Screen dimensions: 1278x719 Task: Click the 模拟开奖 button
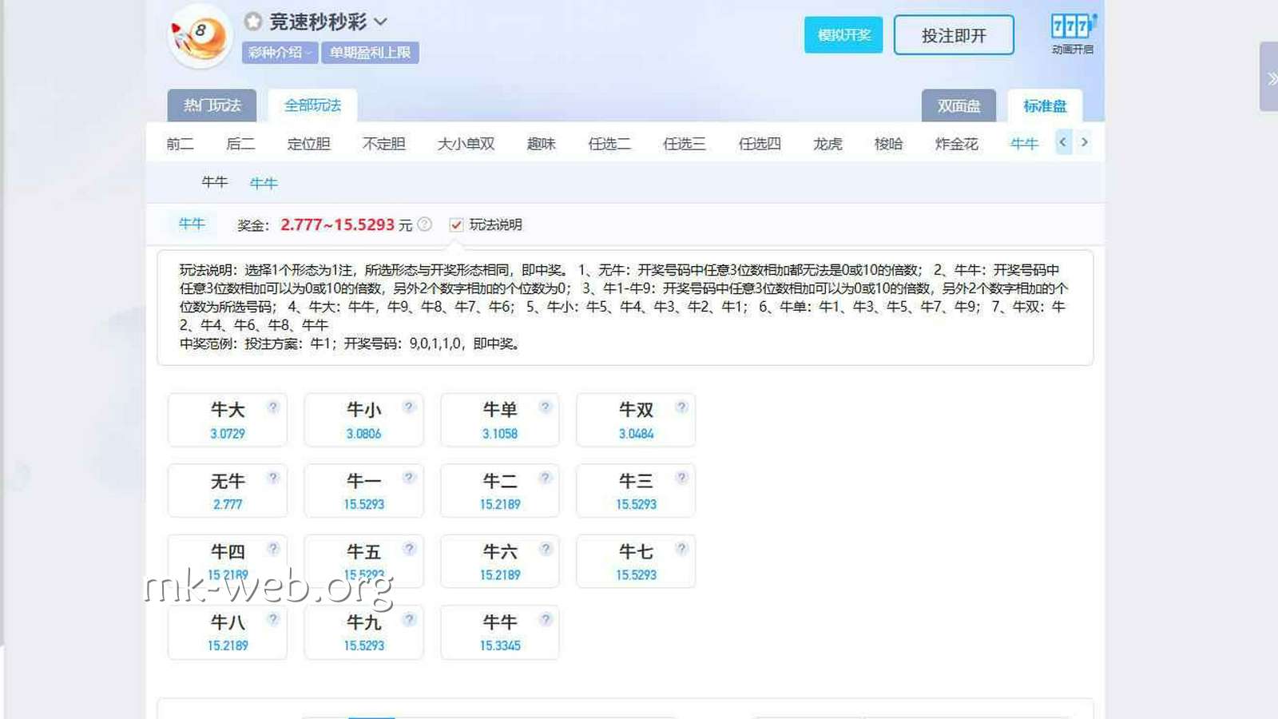(x=843, y=35)
